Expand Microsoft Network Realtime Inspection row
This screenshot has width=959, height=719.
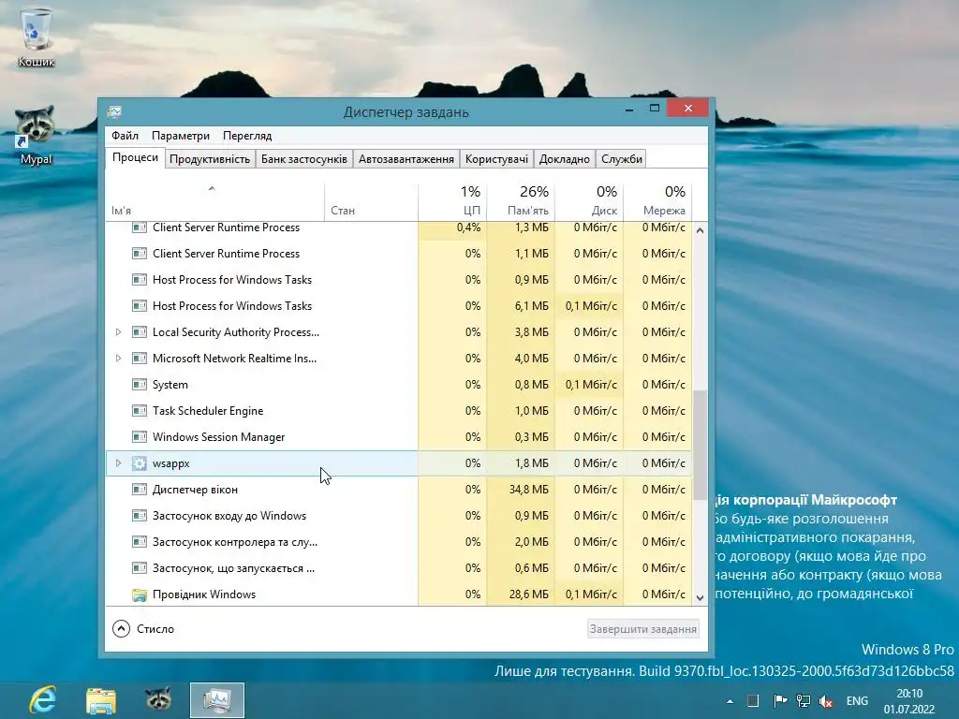pyautogui.click(x=119, y=359)
